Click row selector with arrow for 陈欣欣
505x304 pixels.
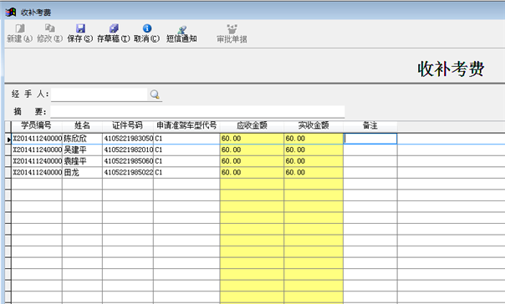coord(8,139)
